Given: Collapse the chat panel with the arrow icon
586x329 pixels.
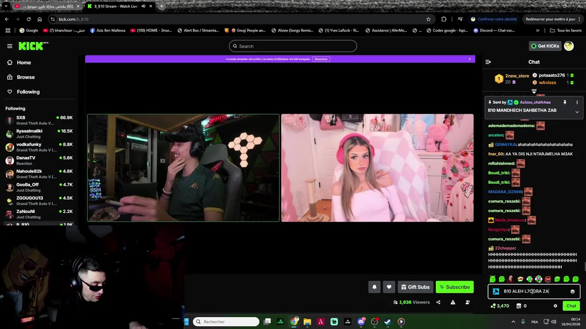Looking at the screenshot, I should (x=488, y=62).
